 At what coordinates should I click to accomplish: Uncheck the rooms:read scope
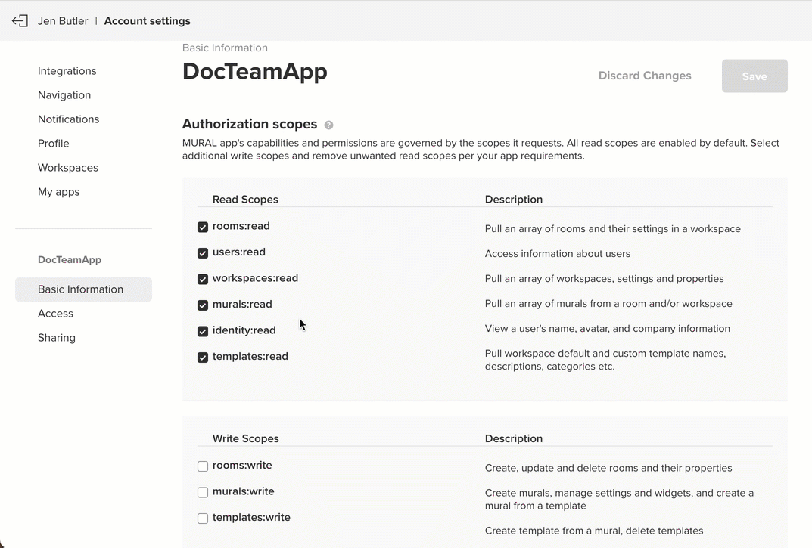click(x=203, y=227)
